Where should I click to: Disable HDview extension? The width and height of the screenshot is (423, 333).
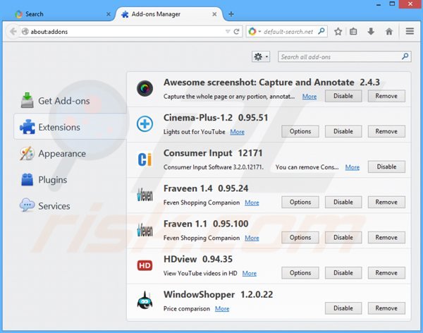pyautogui.click(x=343, y=273)
